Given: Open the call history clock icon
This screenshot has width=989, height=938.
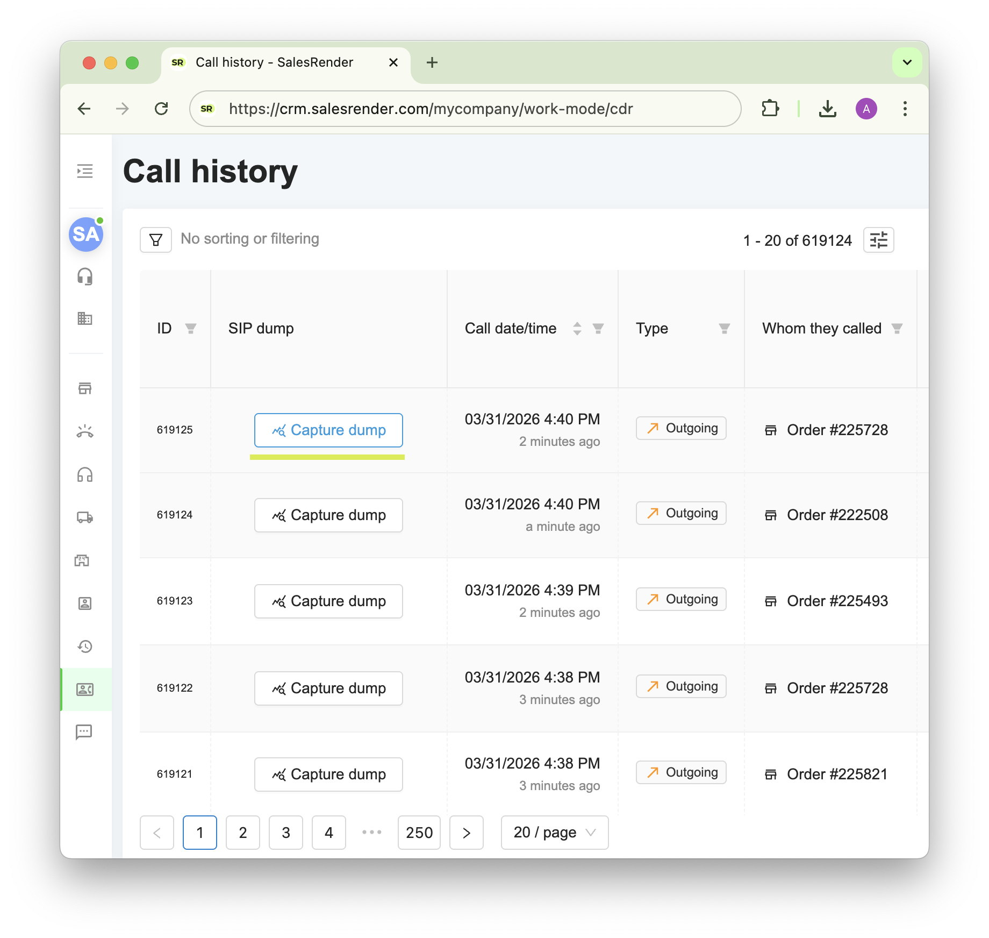Looking at the screenshot, I should pos(84,647).
